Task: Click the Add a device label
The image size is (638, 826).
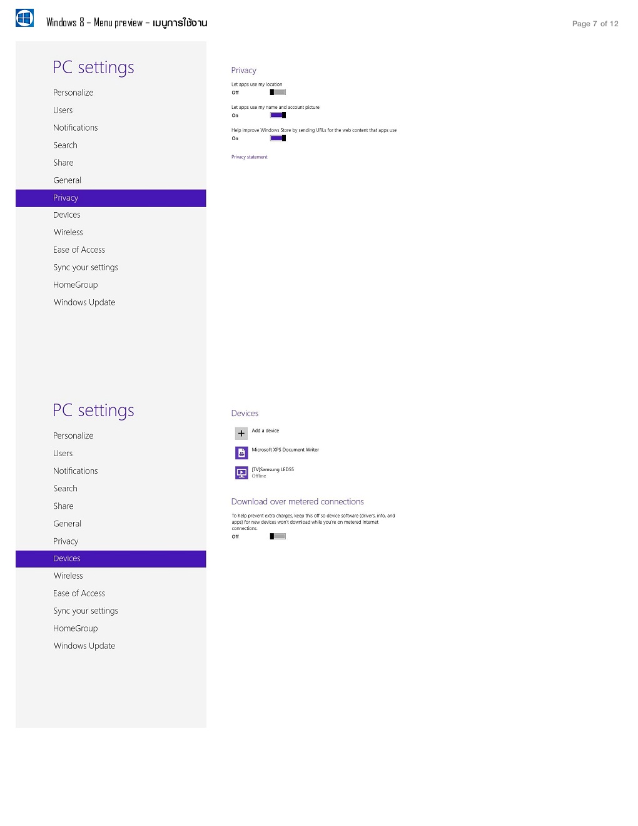Action: click(x=265, y=431)
